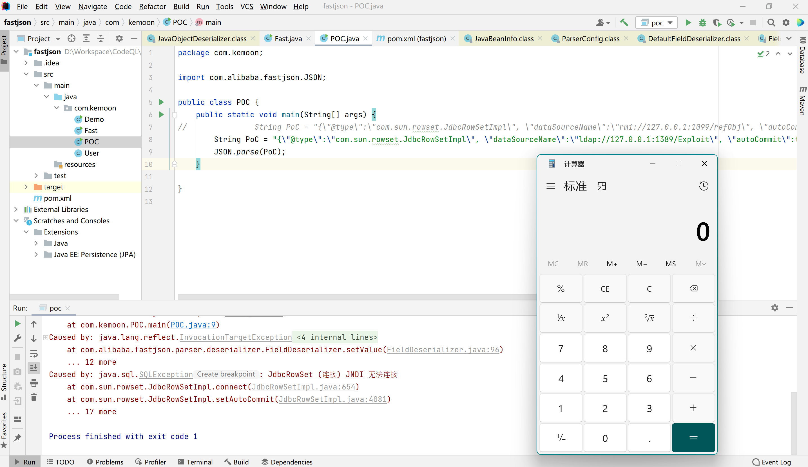Collapse Scratches and Consoles node
This screenshot has height=467, width=808.
click(x=16, y=221)
